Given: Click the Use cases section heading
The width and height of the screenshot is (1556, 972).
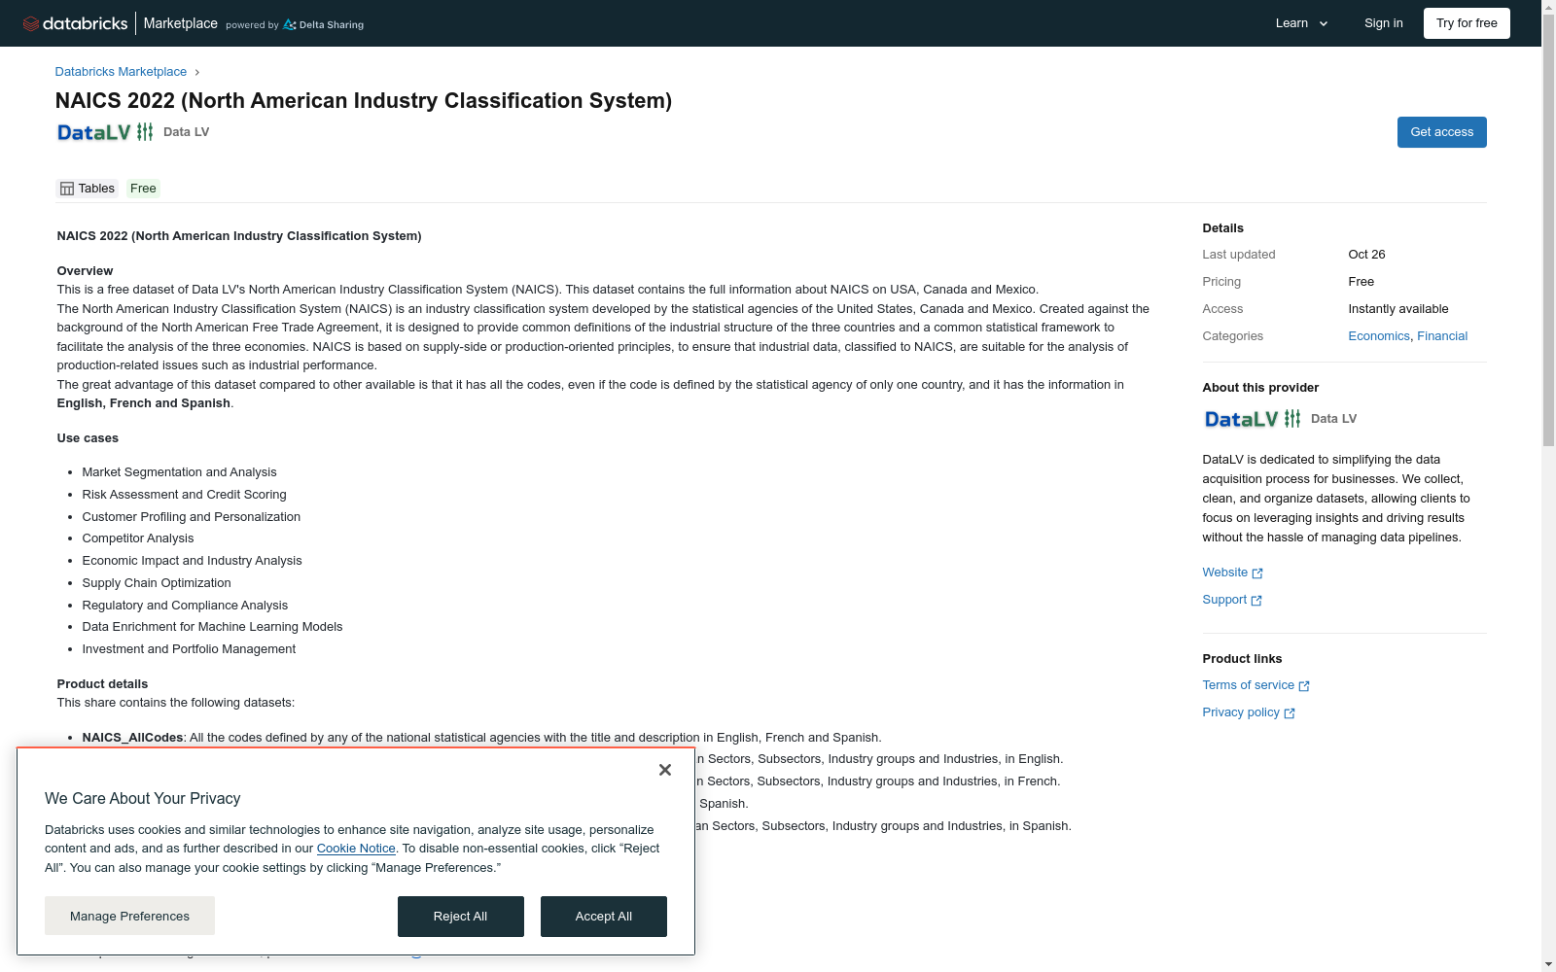Looking at the screenshot, I should (x=88, y=438).
